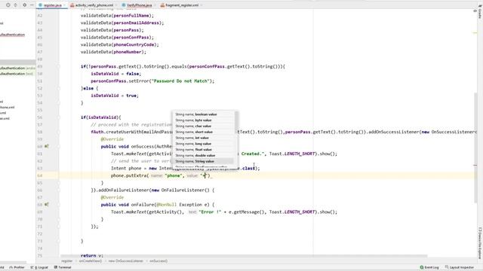Open the Layout Inspector
483x271 pixels.
(460, 267)
